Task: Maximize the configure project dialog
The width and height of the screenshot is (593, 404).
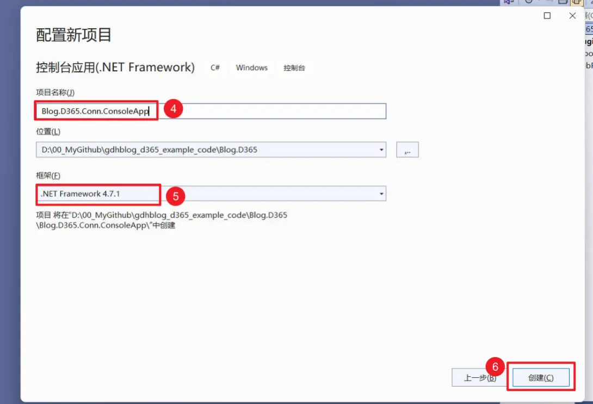Action: click(547, 16)
